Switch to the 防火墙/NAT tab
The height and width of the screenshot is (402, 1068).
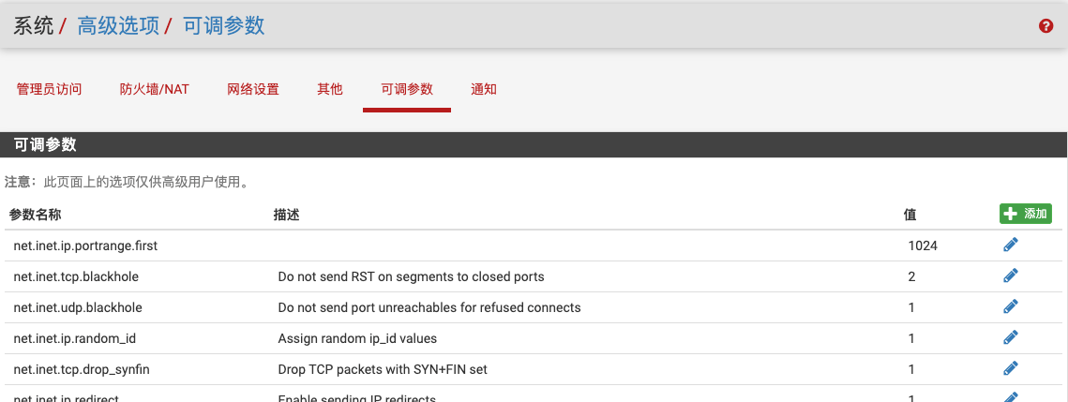coord(155,90)
